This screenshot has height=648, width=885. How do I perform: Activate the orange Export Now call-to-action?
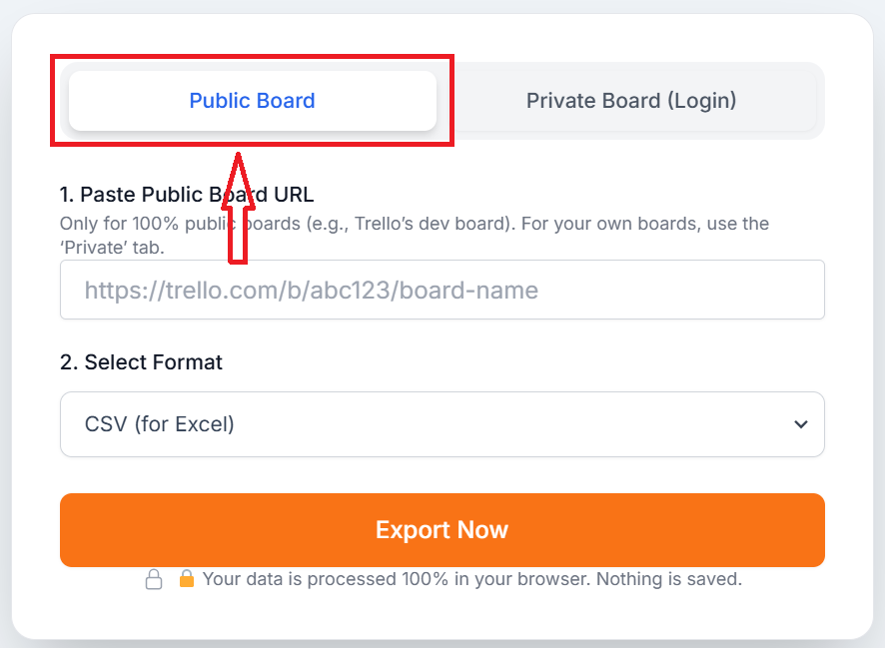[442, 529]
